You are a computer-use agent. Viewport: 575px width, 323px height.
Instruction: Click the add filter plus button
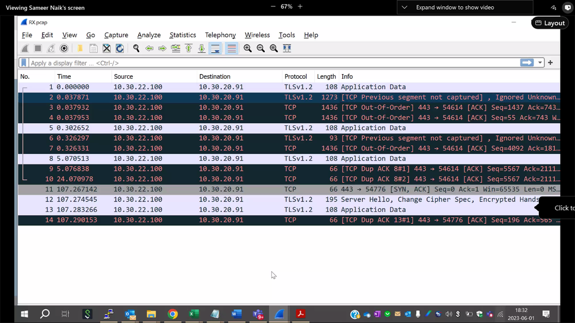550,63
